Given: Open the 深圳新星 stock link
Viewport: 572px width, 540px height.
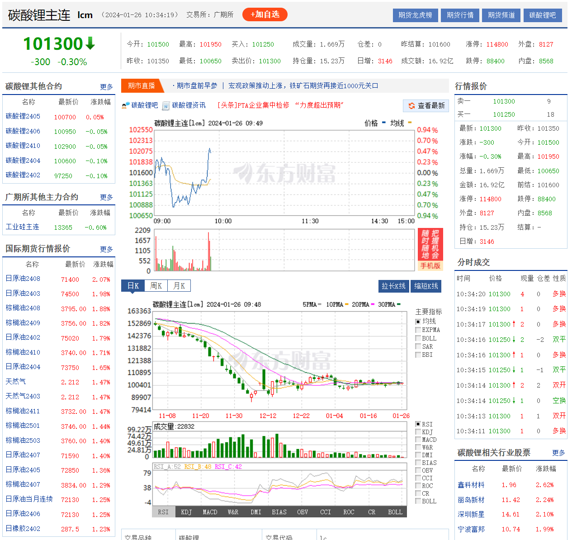Looking at the screenshot, I should [471, 514].
